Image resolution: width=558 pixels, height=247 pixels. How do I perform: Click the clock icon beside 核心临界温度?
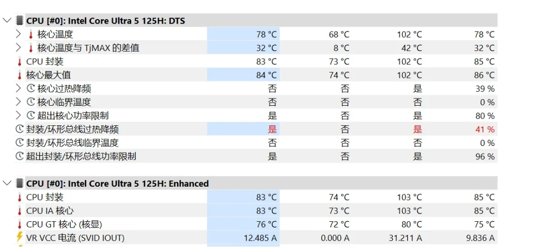pyautogui.click(x=31, y=102)
